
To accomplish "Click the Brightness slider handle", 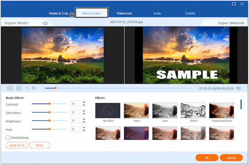I will [49, 121].
